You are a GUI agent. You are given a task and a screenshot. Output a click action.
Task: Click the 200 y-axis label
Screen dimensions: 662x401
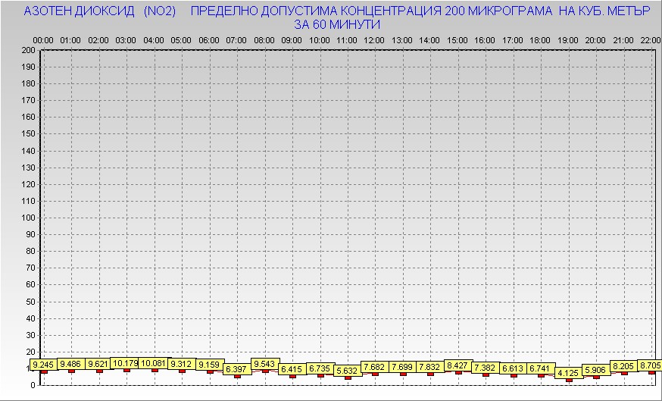click(29, 50)
